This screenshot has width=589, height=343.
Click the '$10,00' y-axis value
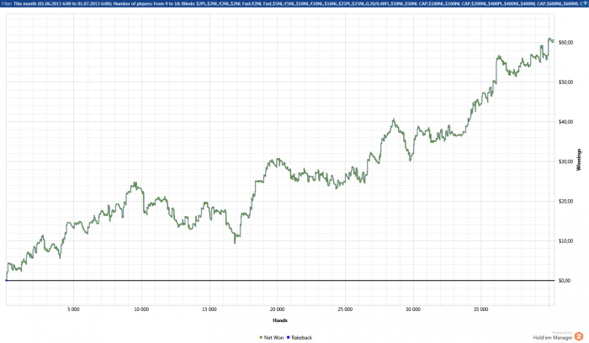click(x=565, y=241)
